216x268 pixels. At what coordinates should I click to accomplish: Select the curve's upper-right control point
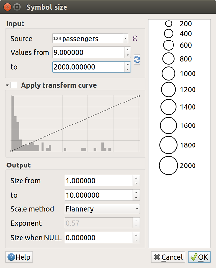(139, 96)
